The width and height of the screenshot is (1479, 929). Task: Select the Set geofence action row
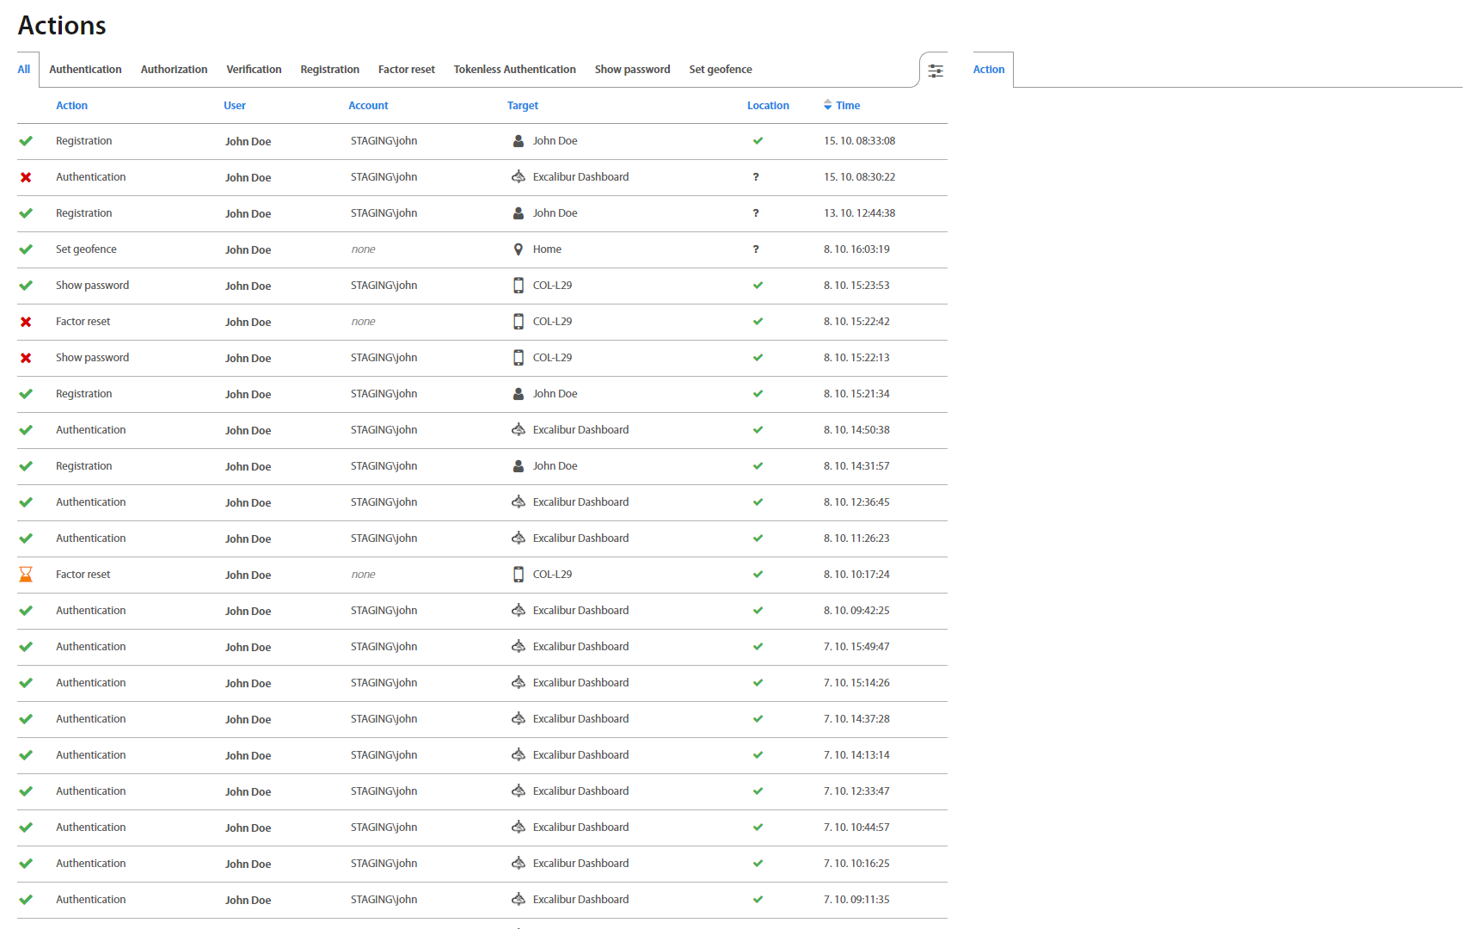coord(86,249)
